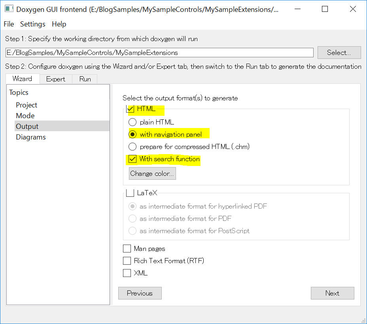The image size is (367, 324).
Task: Switch to the Wizard tab
Action: pos(23,79)
